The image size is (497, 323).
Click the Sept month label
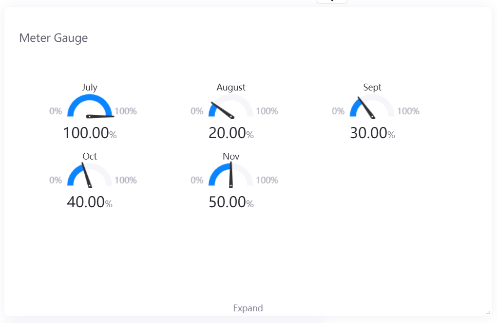372,88
